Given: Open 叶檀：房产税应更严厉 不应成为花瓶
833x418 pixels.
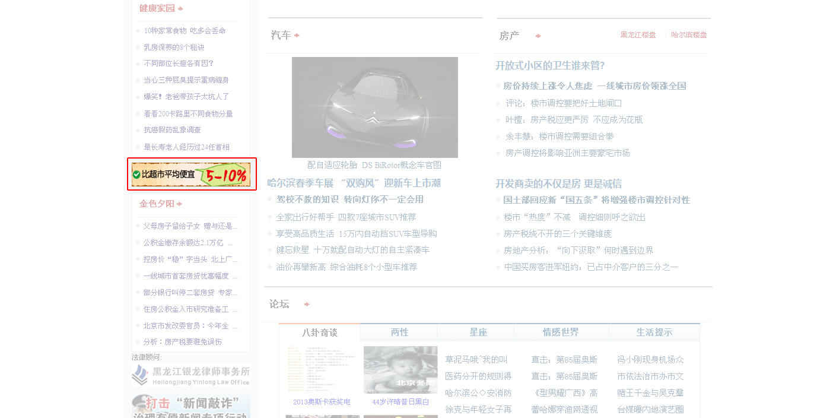Looking at the screenshot, I should coord(574,120).
